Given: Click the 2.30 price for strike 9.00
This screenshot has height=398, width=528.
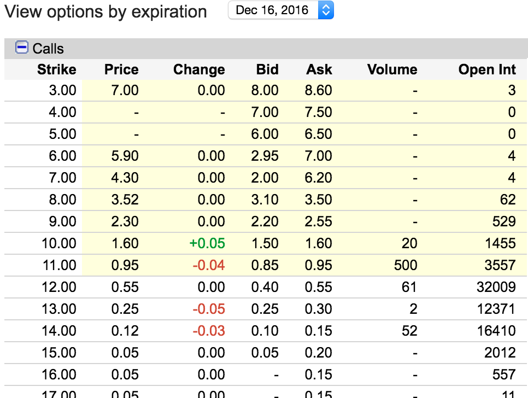Looking at the screenshot, I should [x=125, y=221].
